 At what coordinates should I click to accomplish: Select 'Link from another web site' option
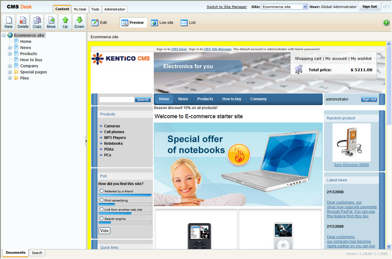[102, 209]
